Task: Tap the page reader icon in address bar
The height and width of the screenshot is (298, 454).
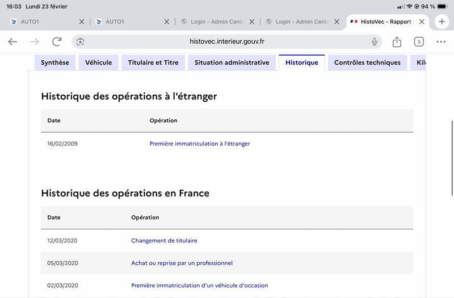Action: click(81, 41)
